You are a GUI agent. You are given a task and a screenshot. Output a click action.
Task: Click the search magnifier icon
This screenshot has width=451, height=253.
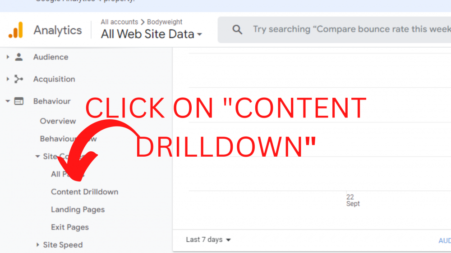tap(237, 30)
